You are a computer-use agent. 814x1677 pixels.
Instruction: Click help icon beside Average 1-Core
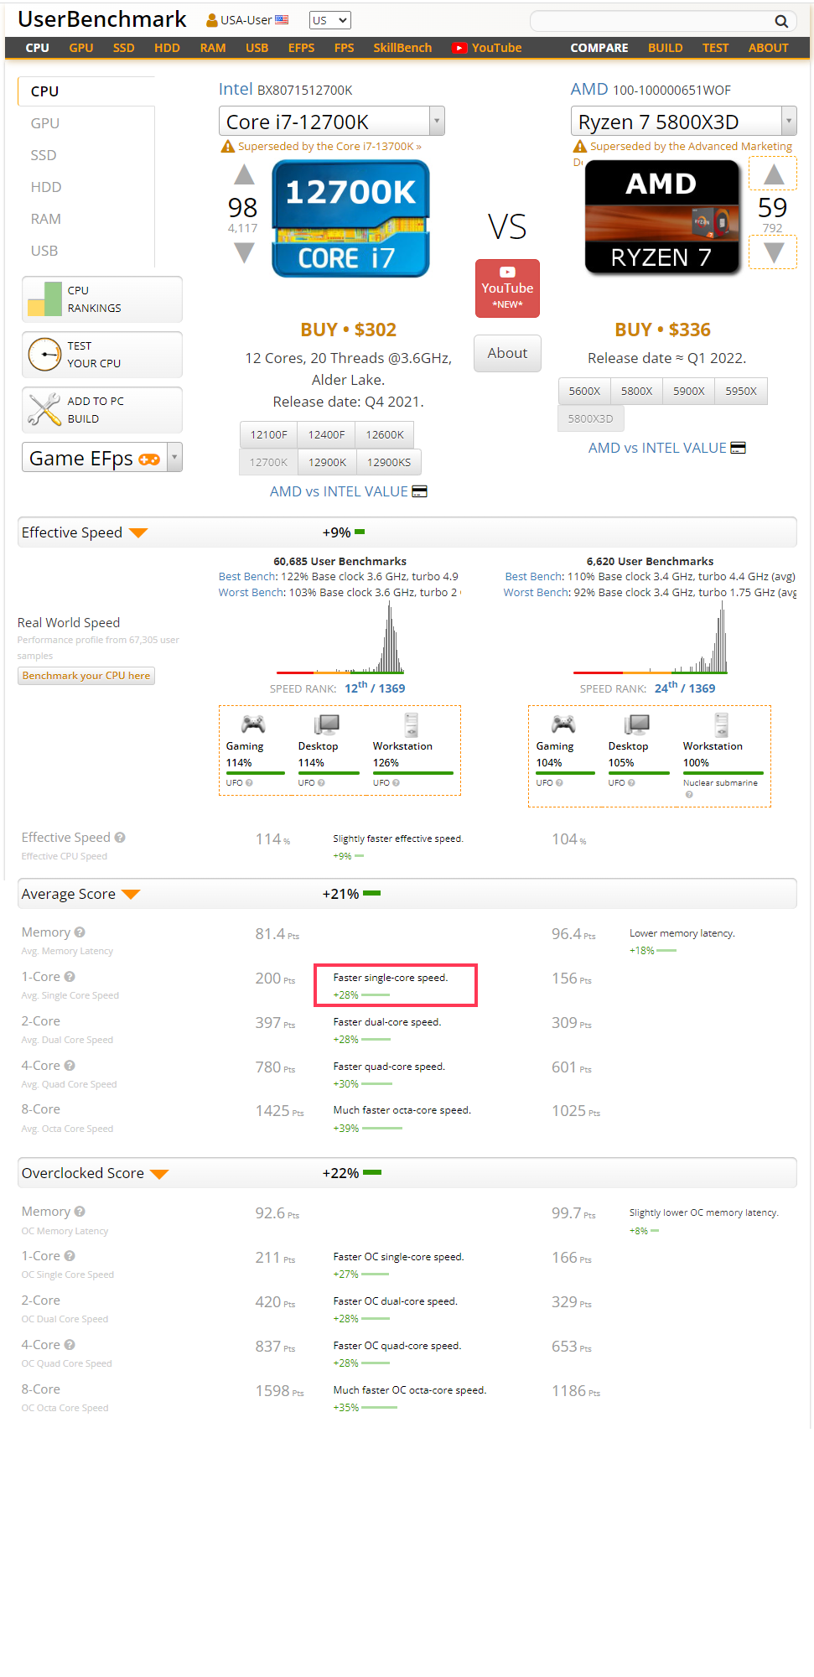coord(70,977)
